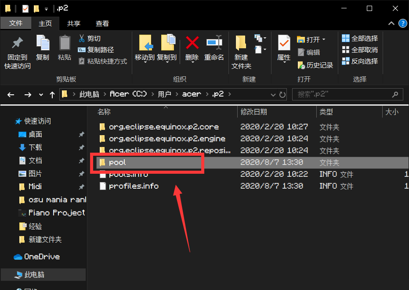The width and height of the screenshot is (409, 290).
Task: Open the New item dropdown icon
Action: point(260,38)
